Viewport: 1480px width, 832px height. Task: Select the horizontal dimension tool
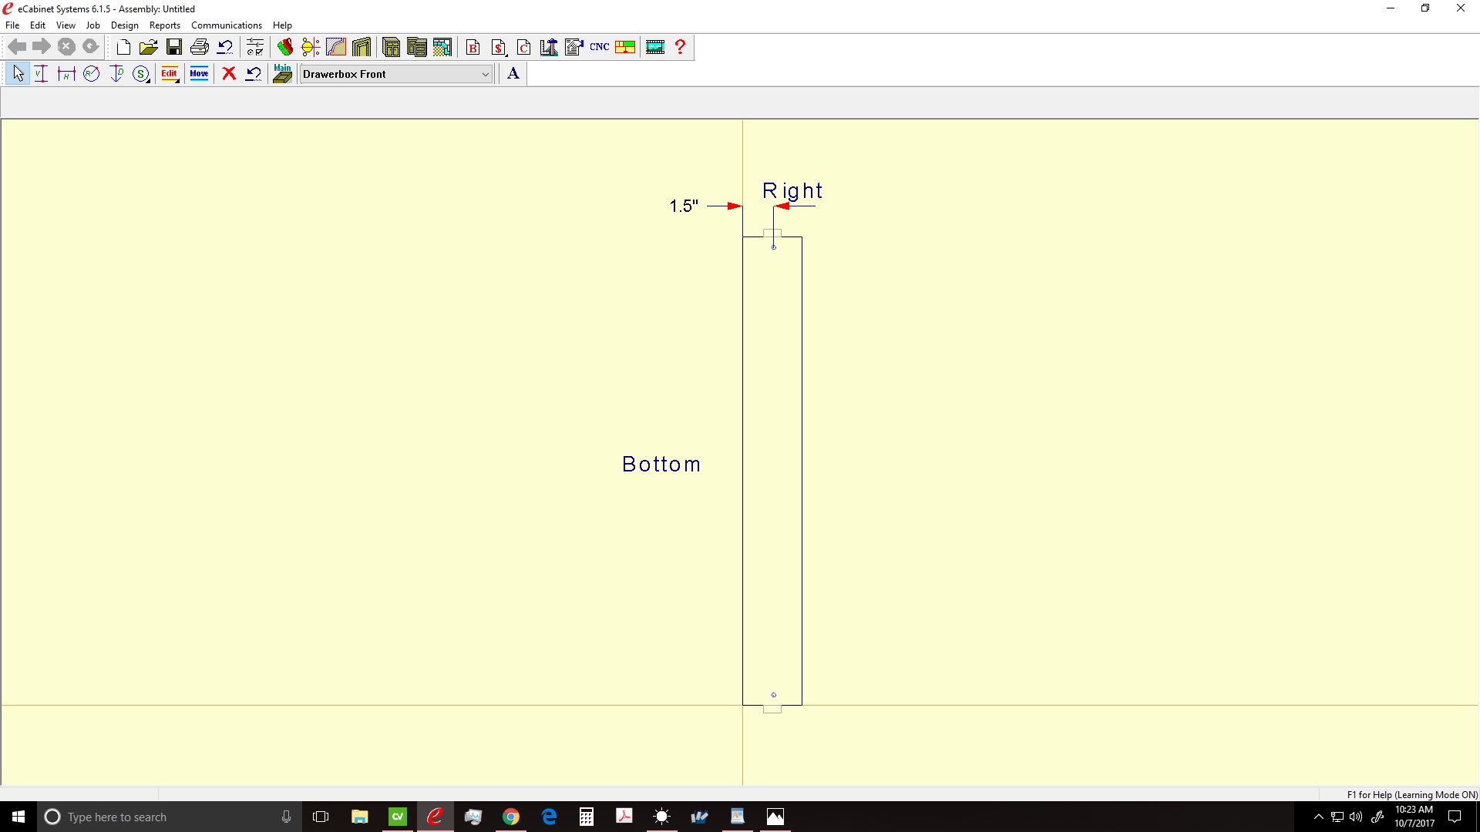[66, 74]
